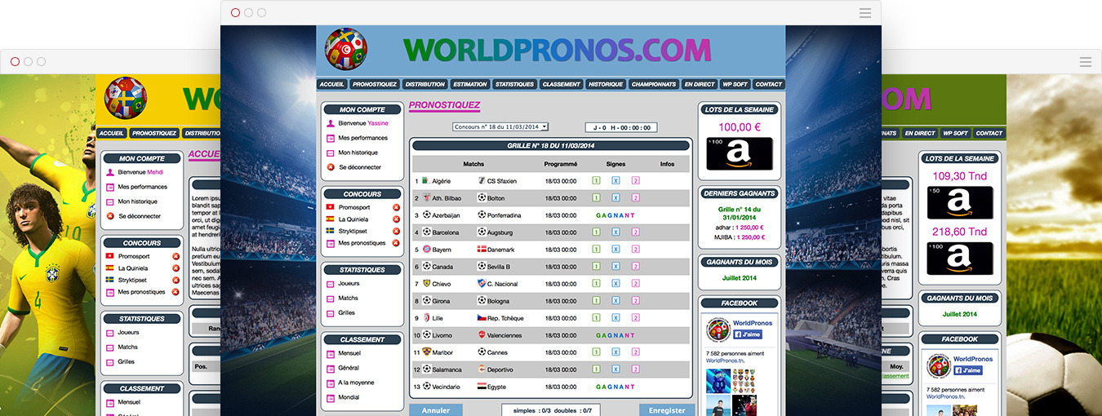Click the La Quiniela flag icon in front window
The height and width of the screenshot is (416, 1102).
(331, 219)
